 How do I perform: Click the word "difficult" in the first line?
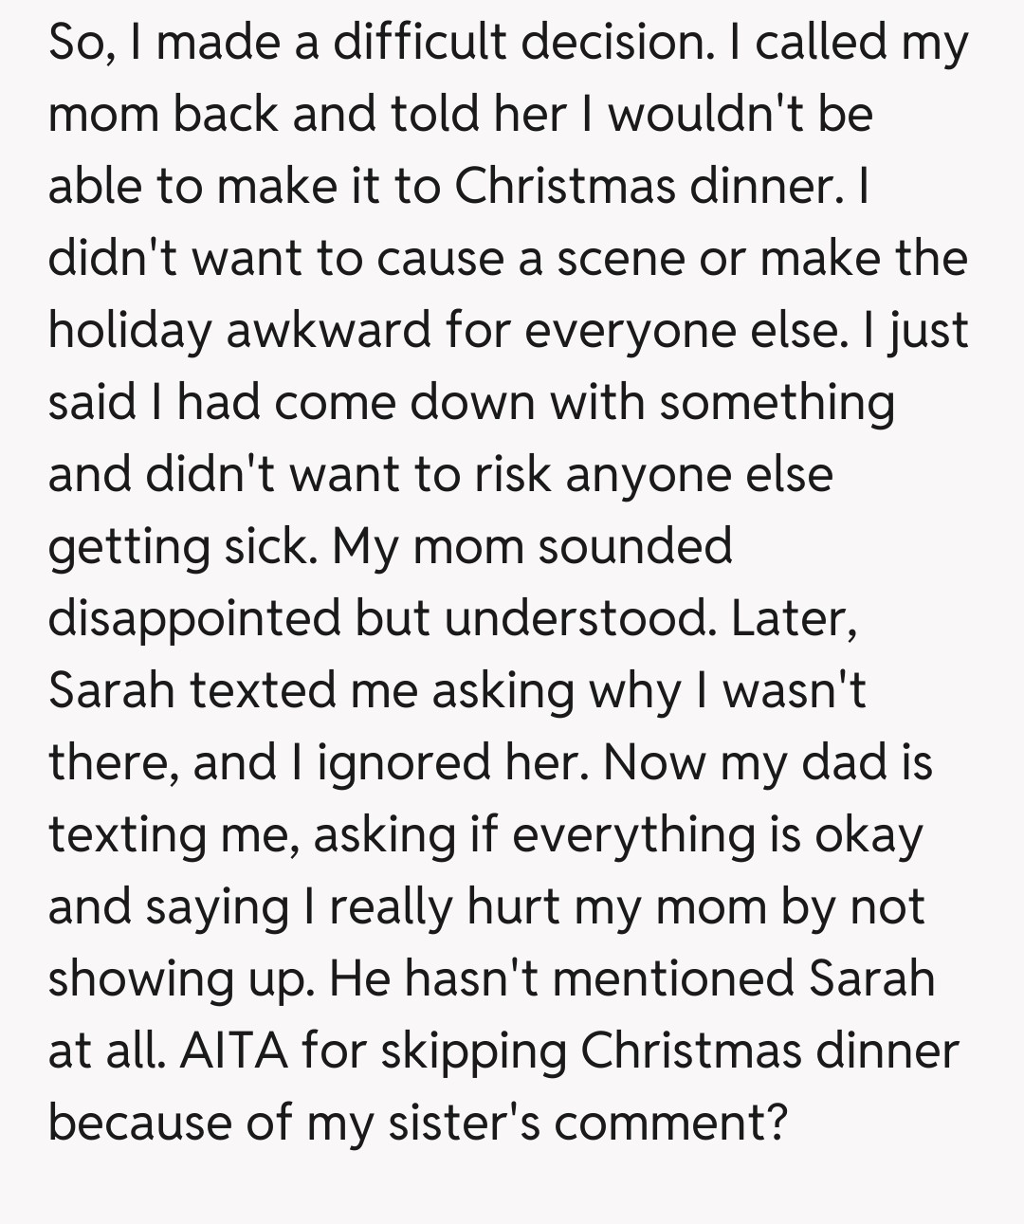click(418, 42)
